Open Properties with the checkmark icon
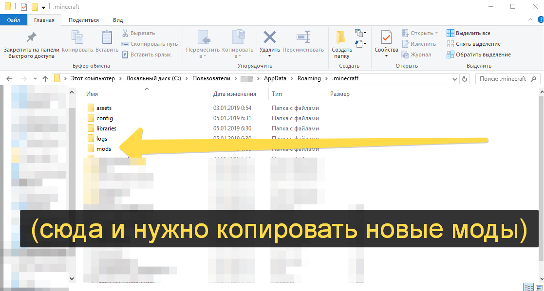Screen dimensions: 544x291 click(x=386, y=37)
